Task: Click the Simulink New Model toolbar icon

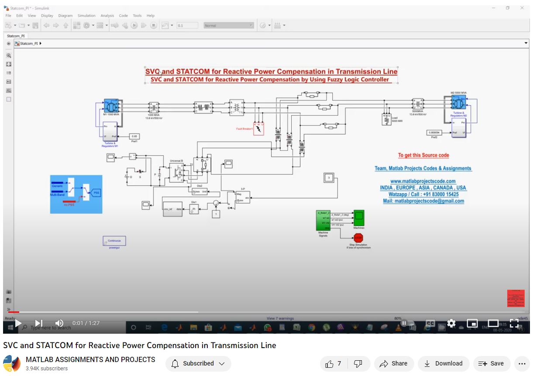Action: pos(8,26)
